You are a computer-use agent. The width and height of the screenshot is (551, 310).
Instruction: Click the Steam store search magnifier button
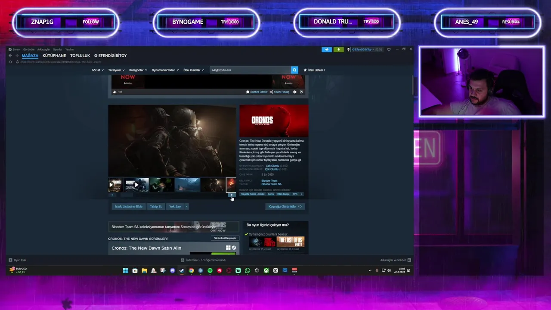tap(294, 70)
